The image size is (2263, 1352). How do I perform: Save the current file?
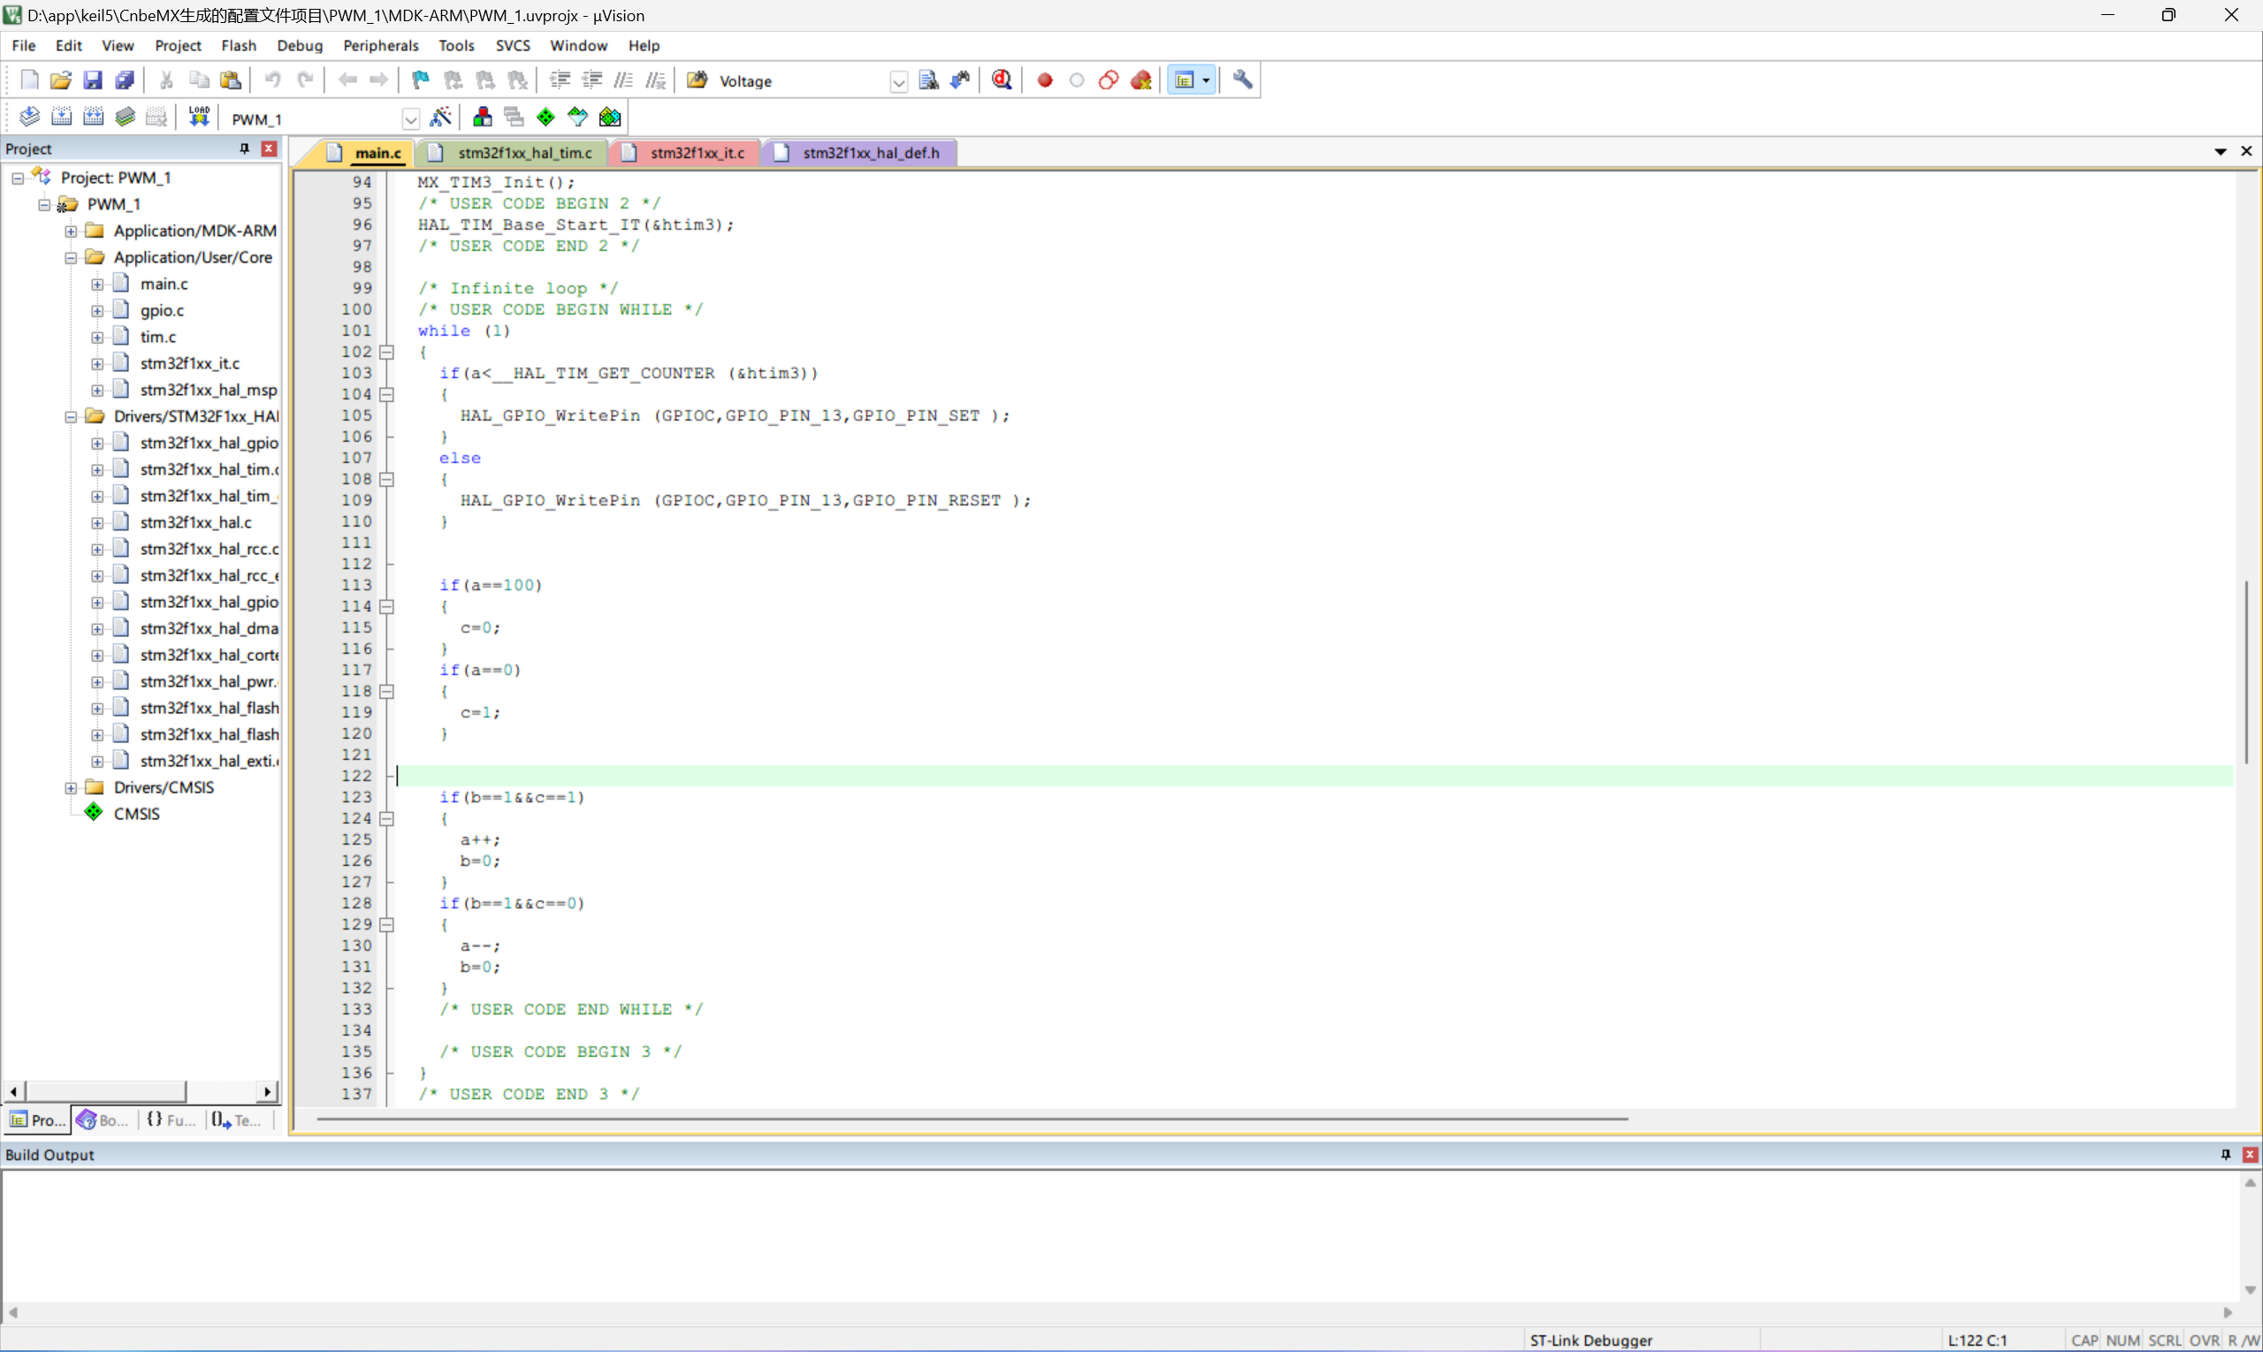93,80
